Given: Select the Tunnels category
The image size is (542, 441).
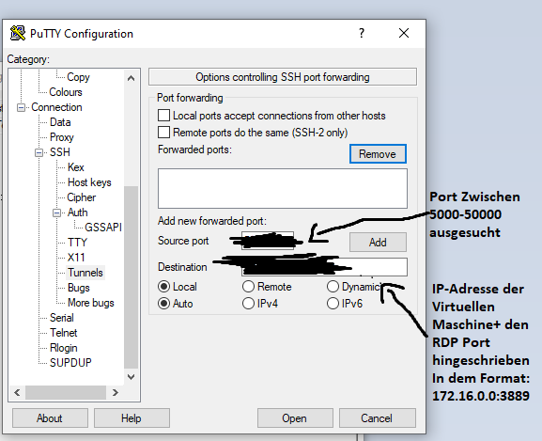Looking at the screenshot, I should coord(85,273).
